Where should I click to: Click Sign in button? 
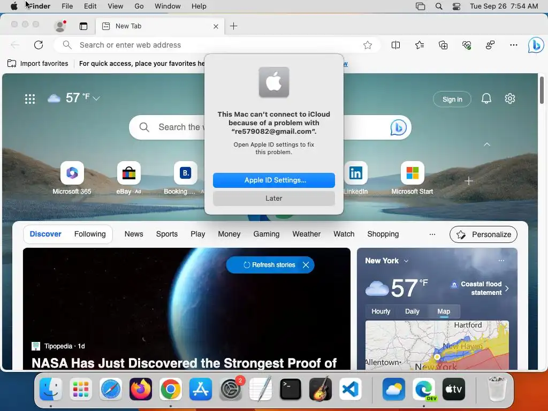(452, 99)
